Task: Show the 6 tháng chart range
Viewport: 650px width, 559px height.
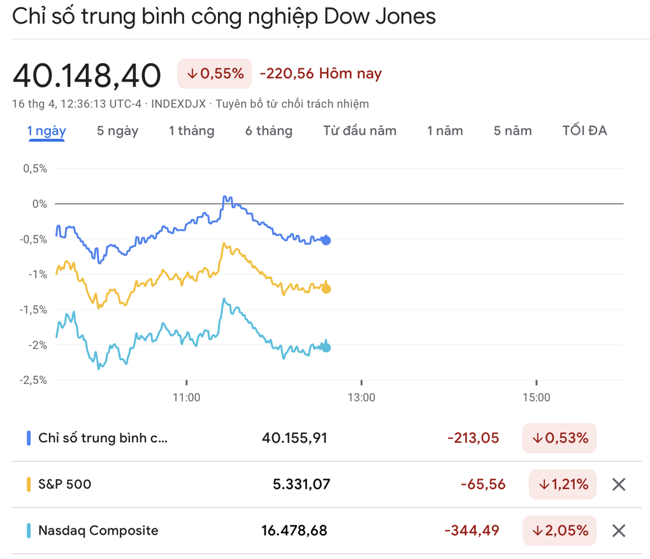Action: click(268, 131)
